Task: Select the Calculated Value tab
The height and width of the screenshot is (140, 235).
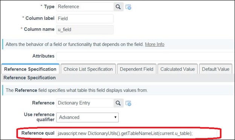Action: (x=177, y=69)
